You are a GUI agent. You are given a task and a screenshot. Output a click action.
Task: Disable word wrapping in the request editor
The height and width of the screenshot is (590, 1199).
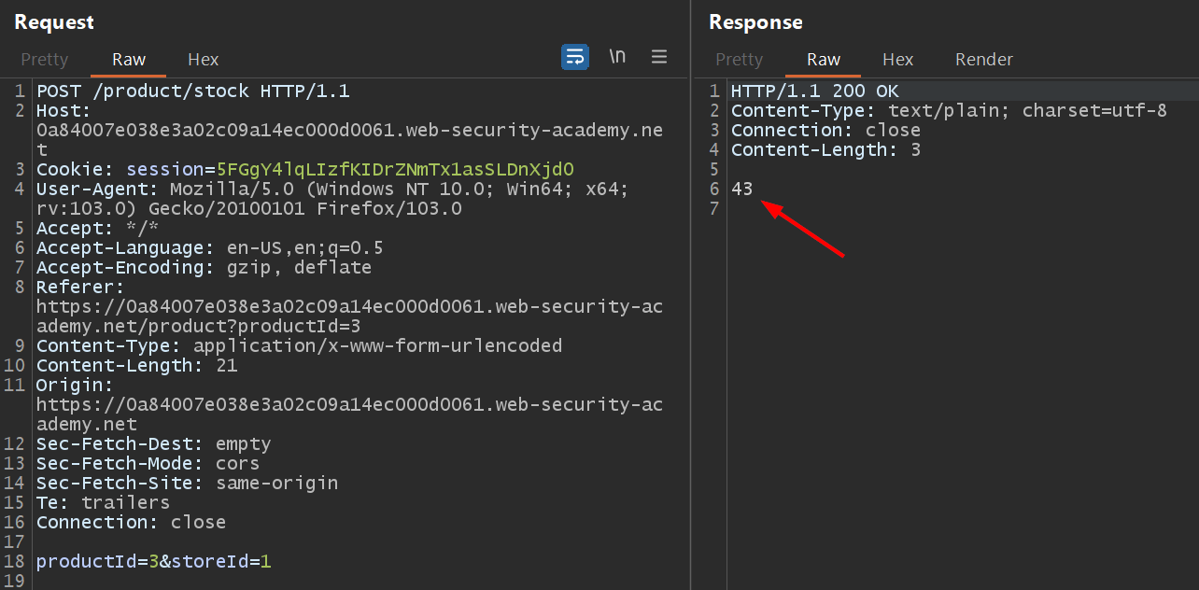(574, 57)
